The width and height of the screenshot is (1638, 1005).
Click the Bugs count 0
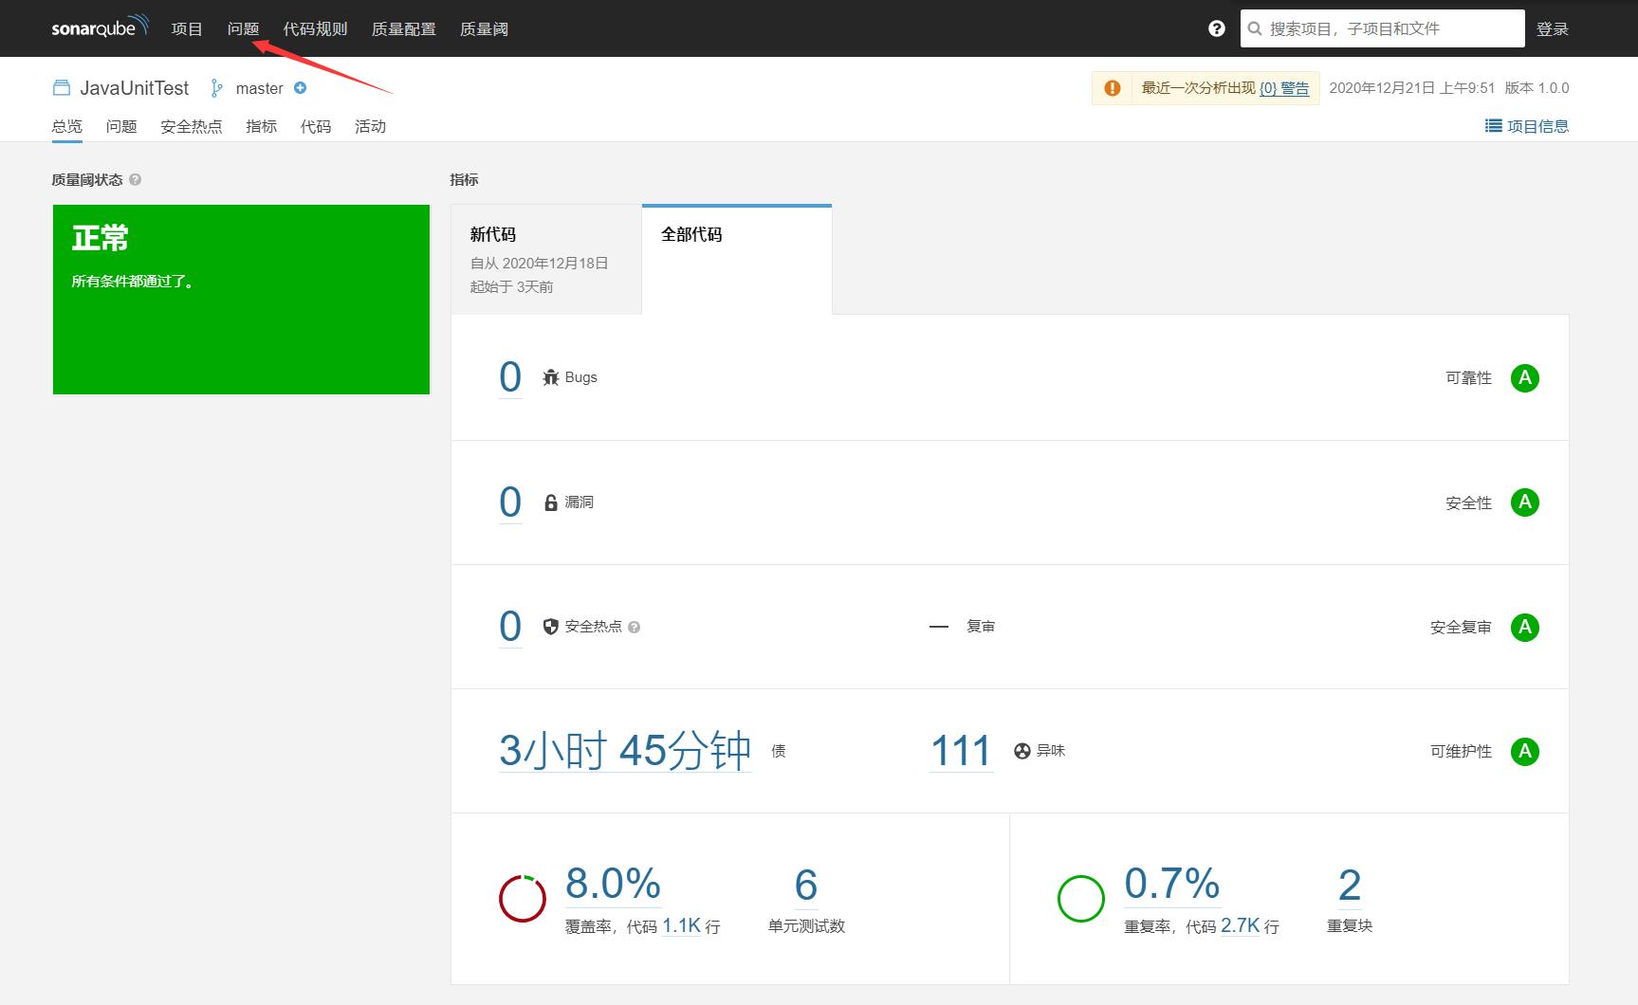click(510, 377)
